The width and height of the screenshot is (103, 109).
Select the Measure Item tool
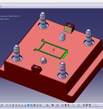tap(66, 105)
